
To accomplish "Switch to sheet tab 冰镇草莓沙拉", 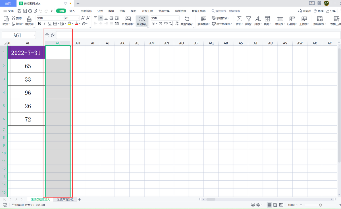I will [65, 200].
